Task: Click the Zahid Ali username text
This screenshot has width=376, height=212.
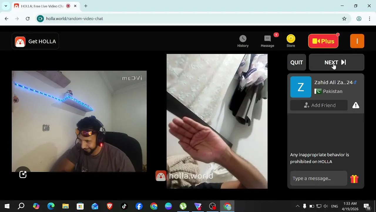Action: pos(333,82)
